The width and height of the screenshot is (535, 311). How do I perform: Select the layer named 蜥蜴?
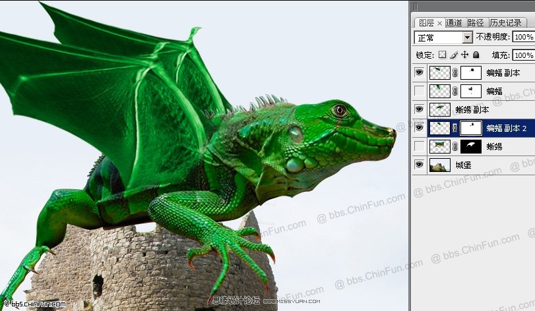[x=494, y=146]
